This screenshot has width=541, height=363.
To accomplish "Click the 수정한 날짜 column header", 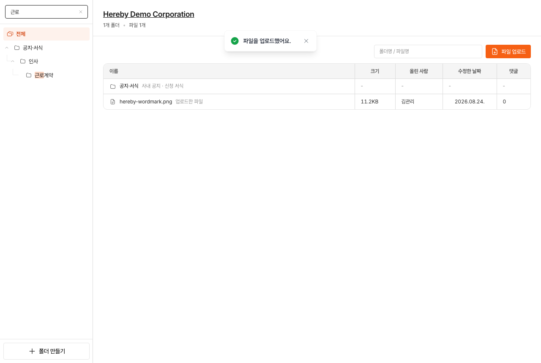I will (x=470, y=71).
